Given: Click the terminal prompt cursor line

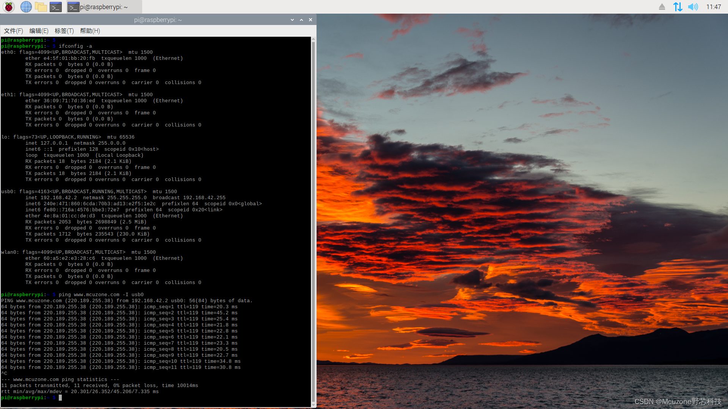Looking at the screenshot, I should point(60,398).
